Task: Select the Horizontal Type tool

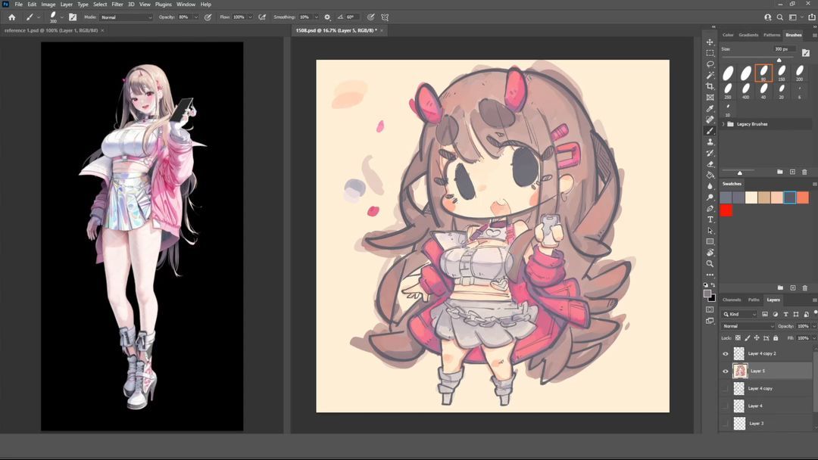Action: coord(710,219)
